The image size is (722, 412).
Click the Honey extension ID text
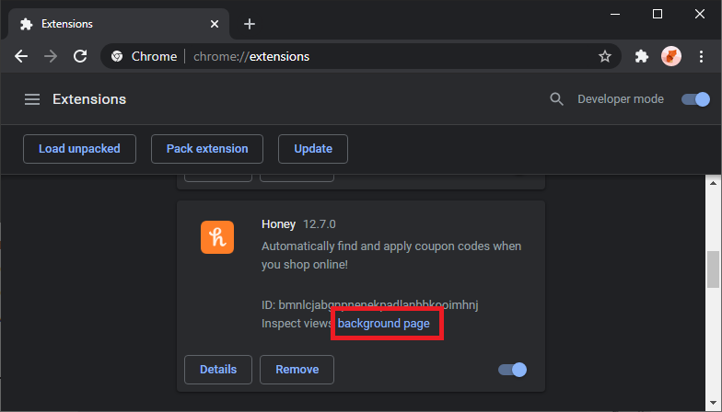coord(370,305)
